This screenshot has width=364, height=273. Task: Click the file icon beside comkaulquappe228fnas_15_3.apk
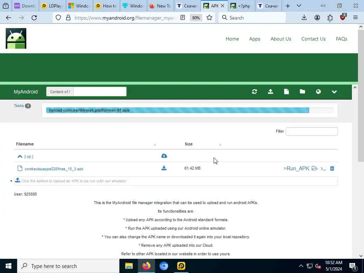pos(20,168)
